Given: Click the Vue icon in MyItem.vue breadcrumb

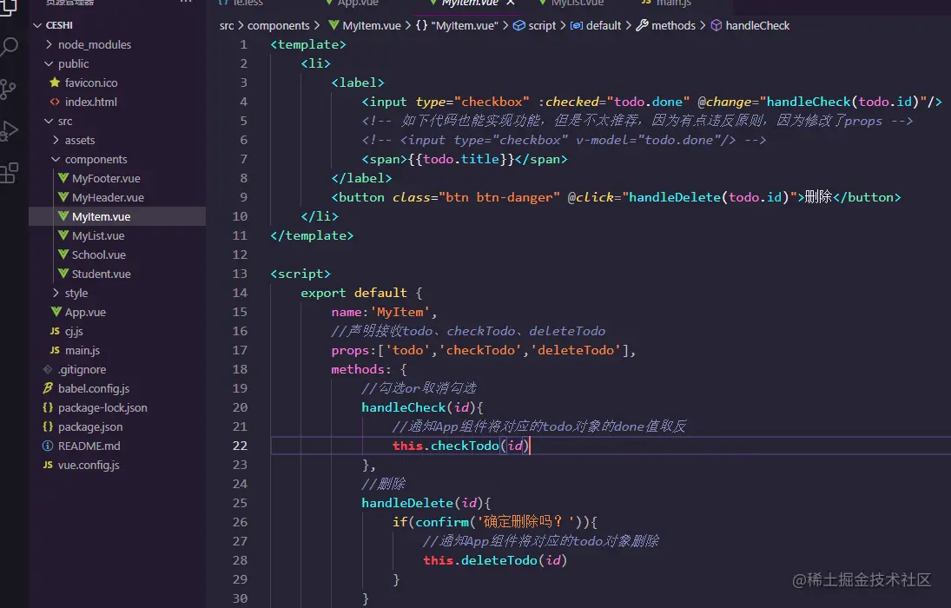Looking at the screenshot, I should click(334, 25).
